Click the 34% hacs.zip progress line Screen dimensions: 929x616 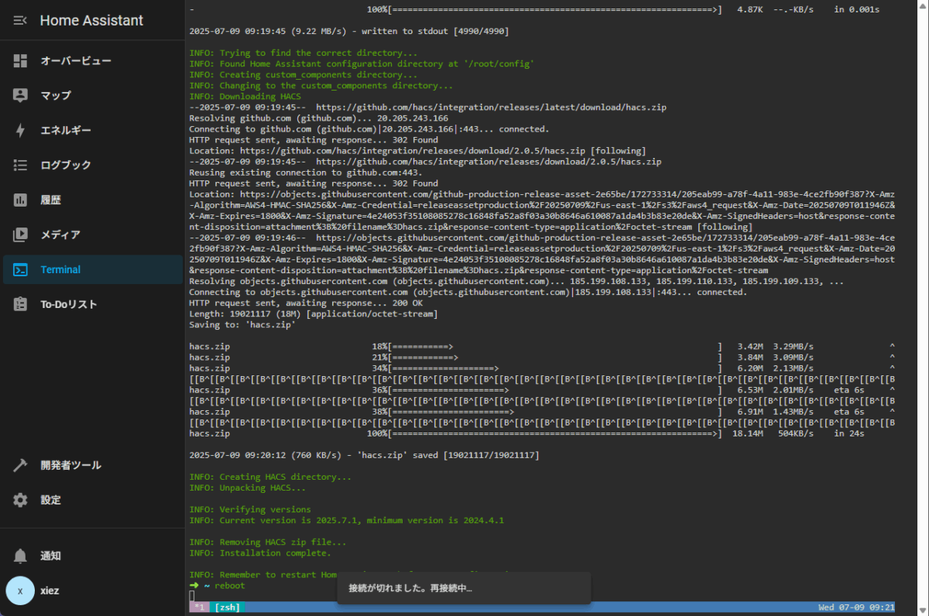tap(542, 368)
